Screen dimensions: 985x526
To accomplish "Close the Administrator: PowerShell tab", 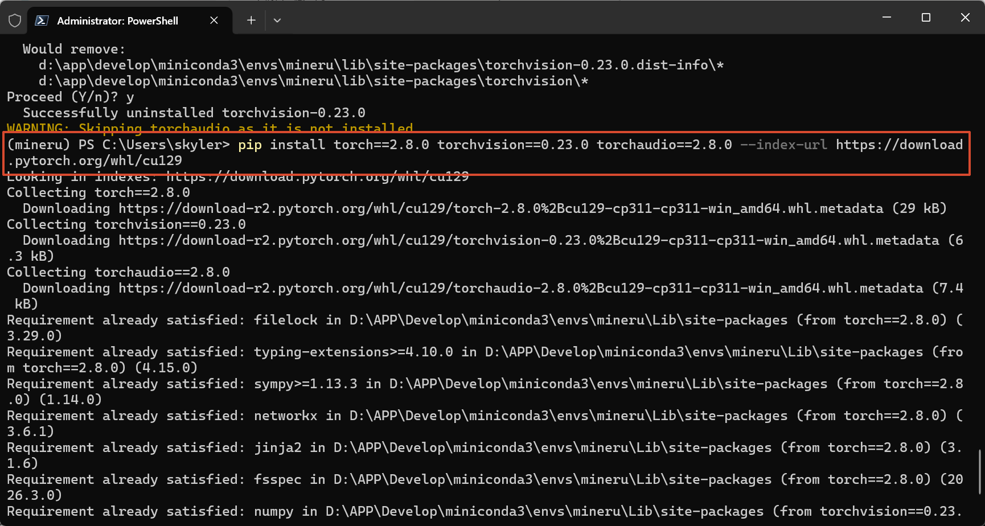I will [214, 20].
